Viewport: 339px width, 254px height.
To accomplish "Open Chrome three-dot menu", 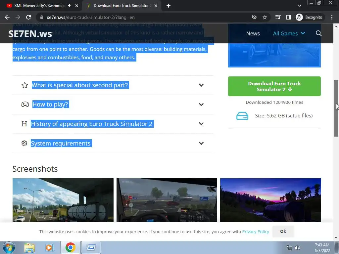I will coord(332,17).
